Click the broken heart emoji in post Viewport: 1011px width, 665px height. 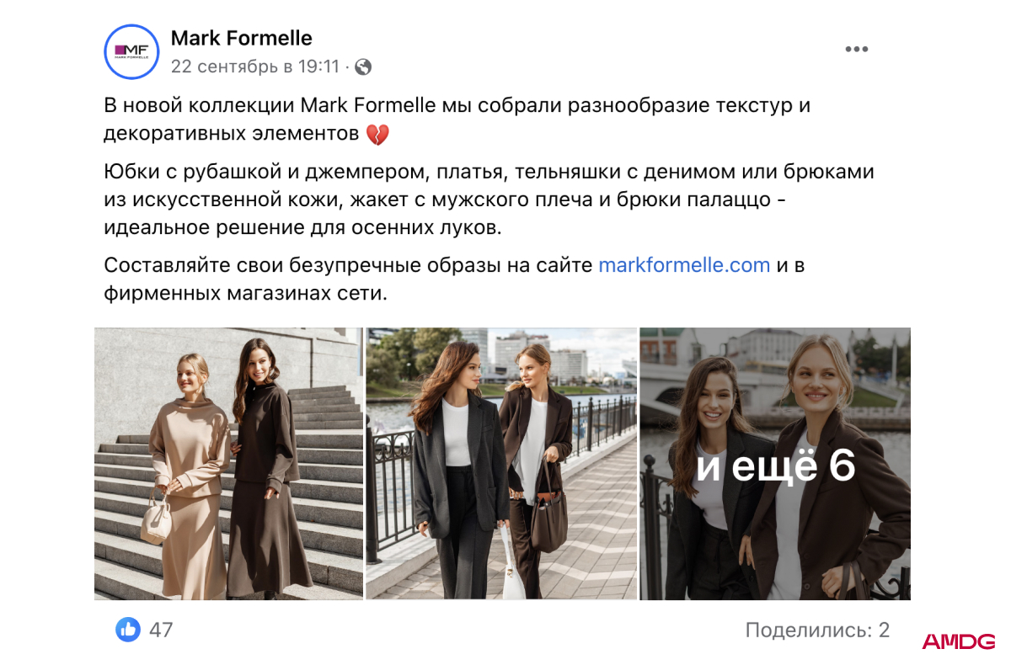[x=377, y=134]
